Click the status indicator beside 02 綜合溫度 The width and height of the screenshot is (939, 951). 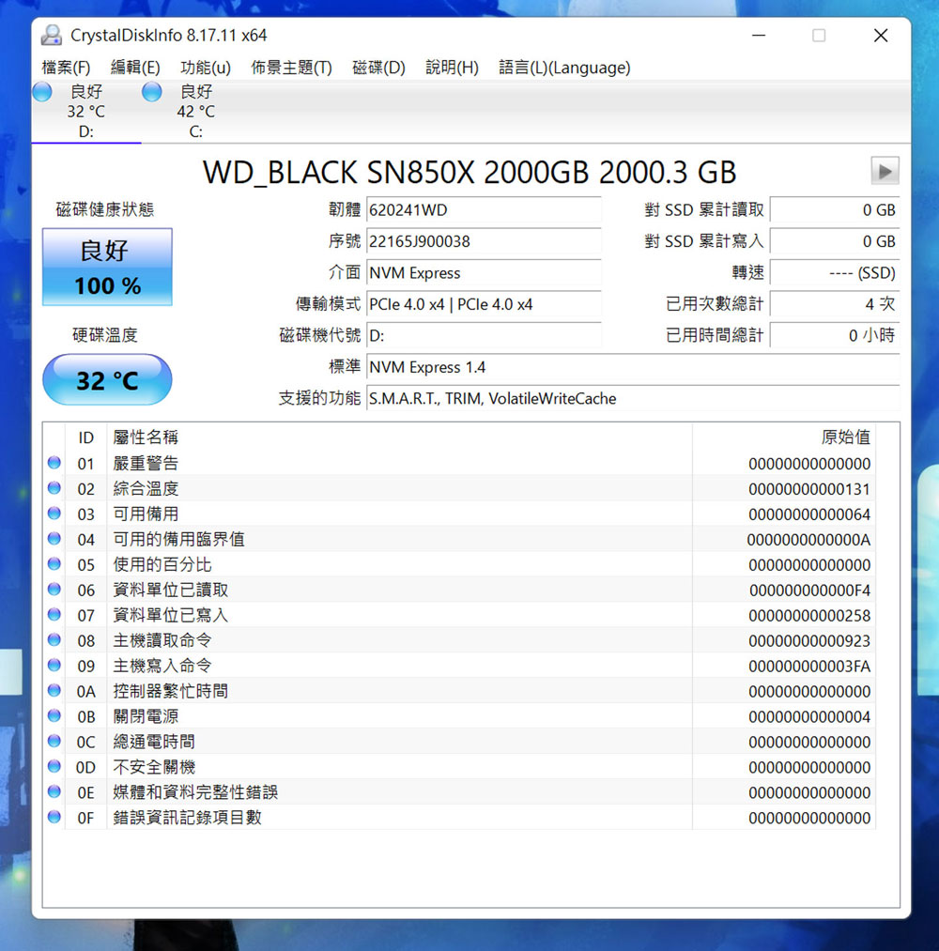point(54,488)
